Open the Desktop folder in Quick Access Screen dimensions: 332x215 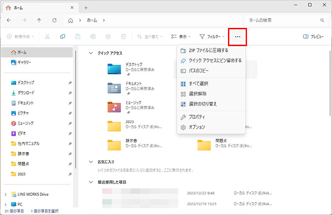[114, 69]
